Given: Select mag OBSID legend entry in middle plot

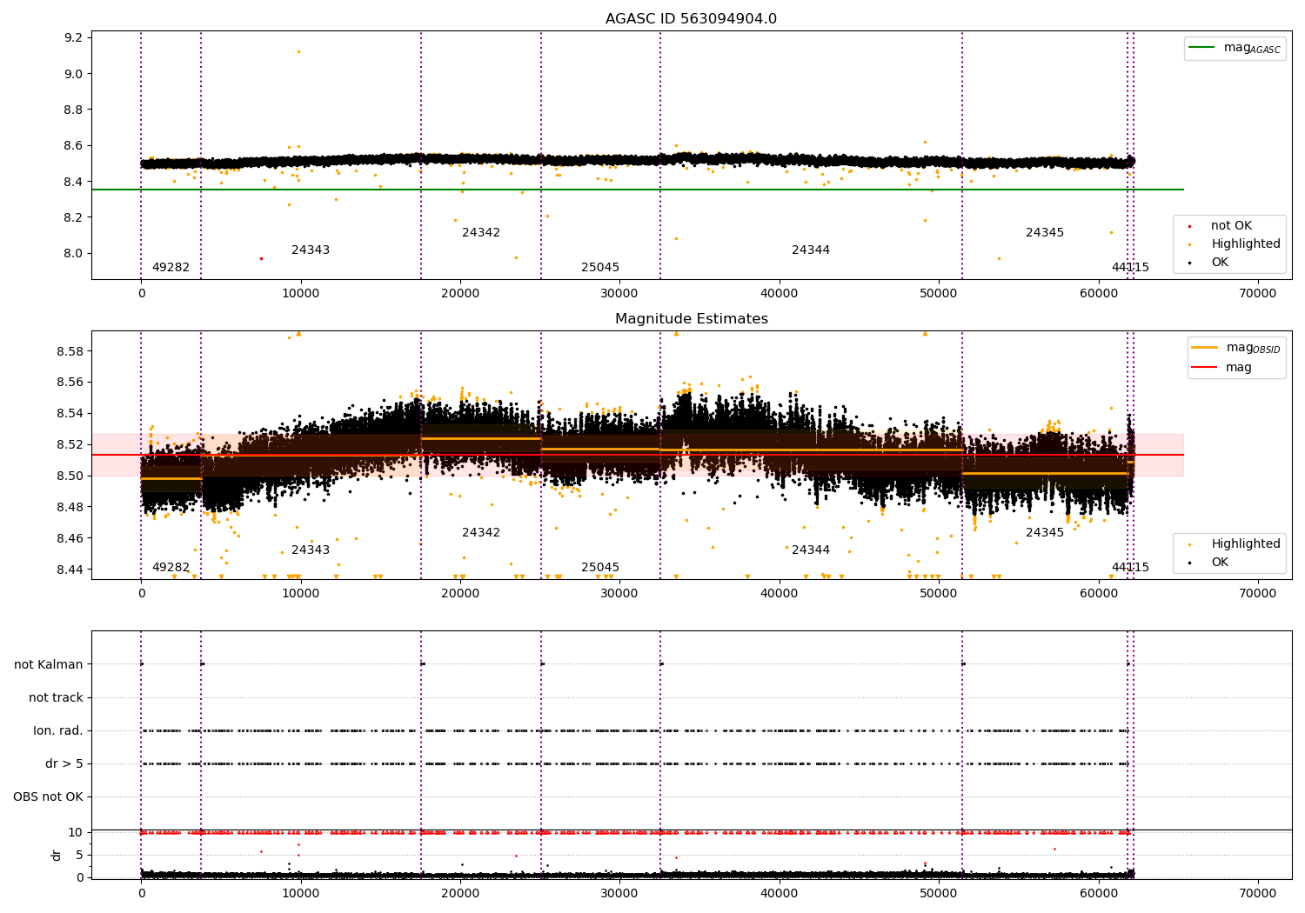Looking at the screenshot, I should point(1236,348).
